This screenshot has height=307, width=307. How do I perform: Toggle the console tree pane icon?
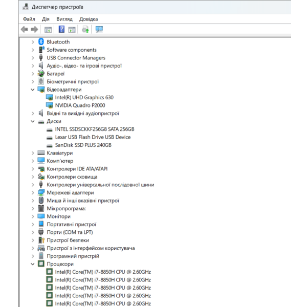tap(48, 30)
